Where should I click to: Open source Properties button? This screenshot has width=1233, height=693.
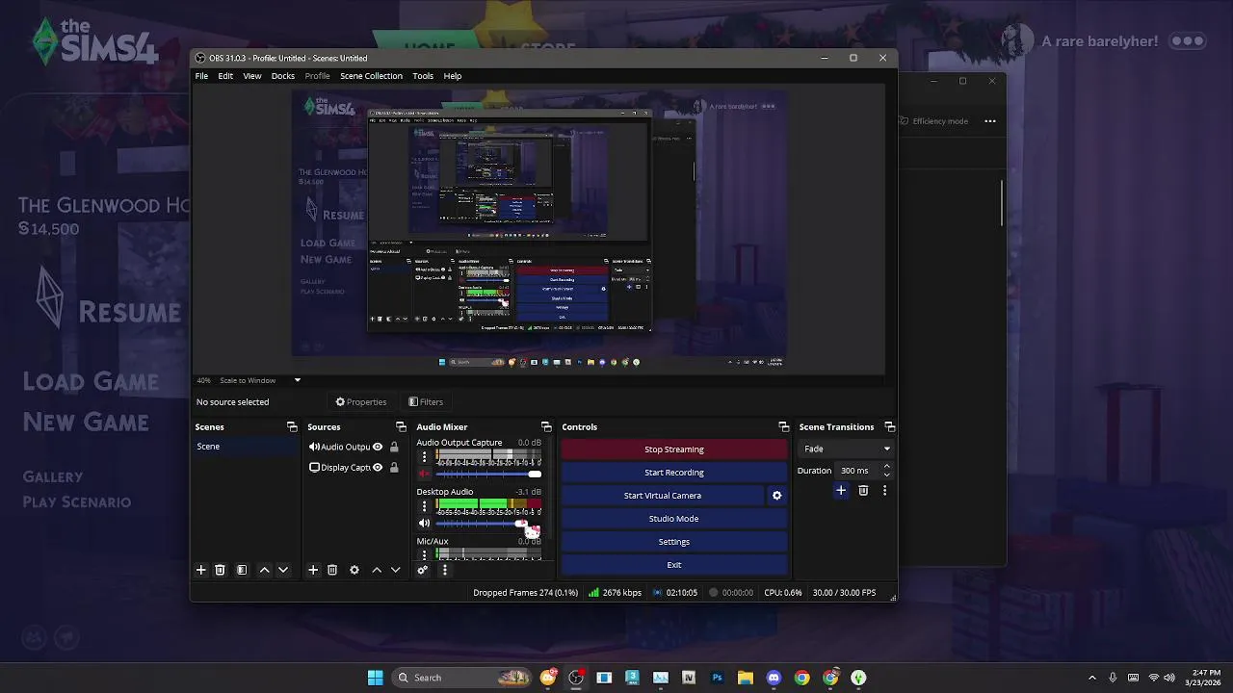361,402
